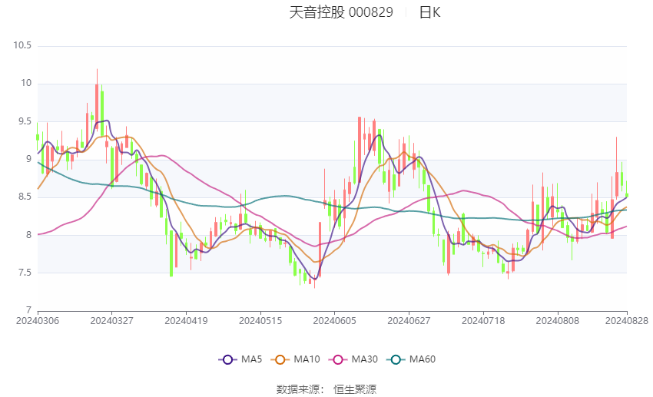The width and height of the screenshot is (653, 397).
Task: Toggle the MA10 legend series
Action: pos(295,359)
